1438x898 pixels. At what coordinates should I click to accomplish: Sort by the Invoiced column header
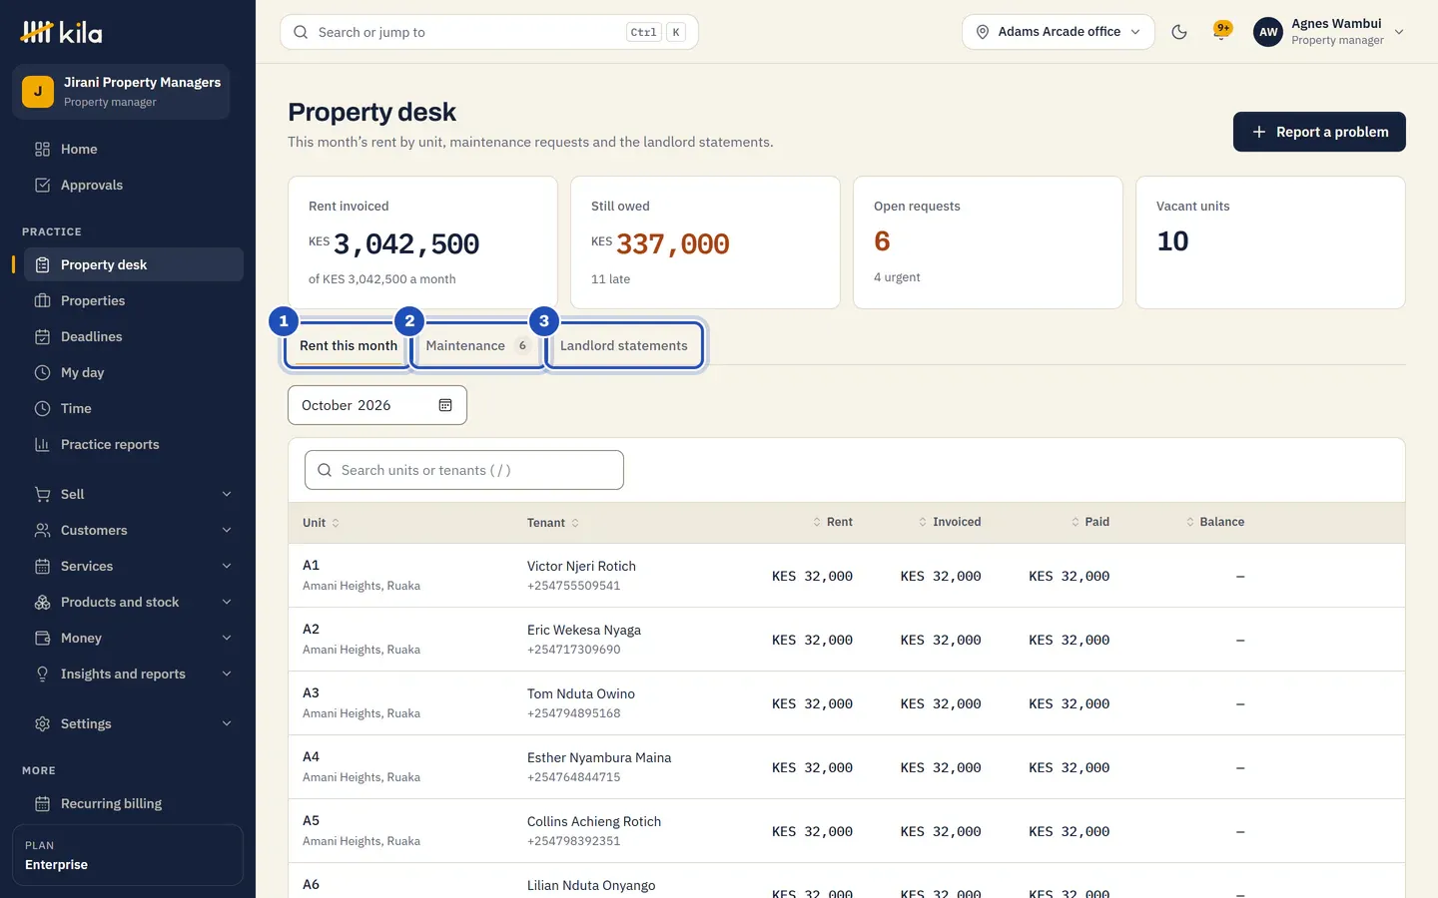click(950, 522)
